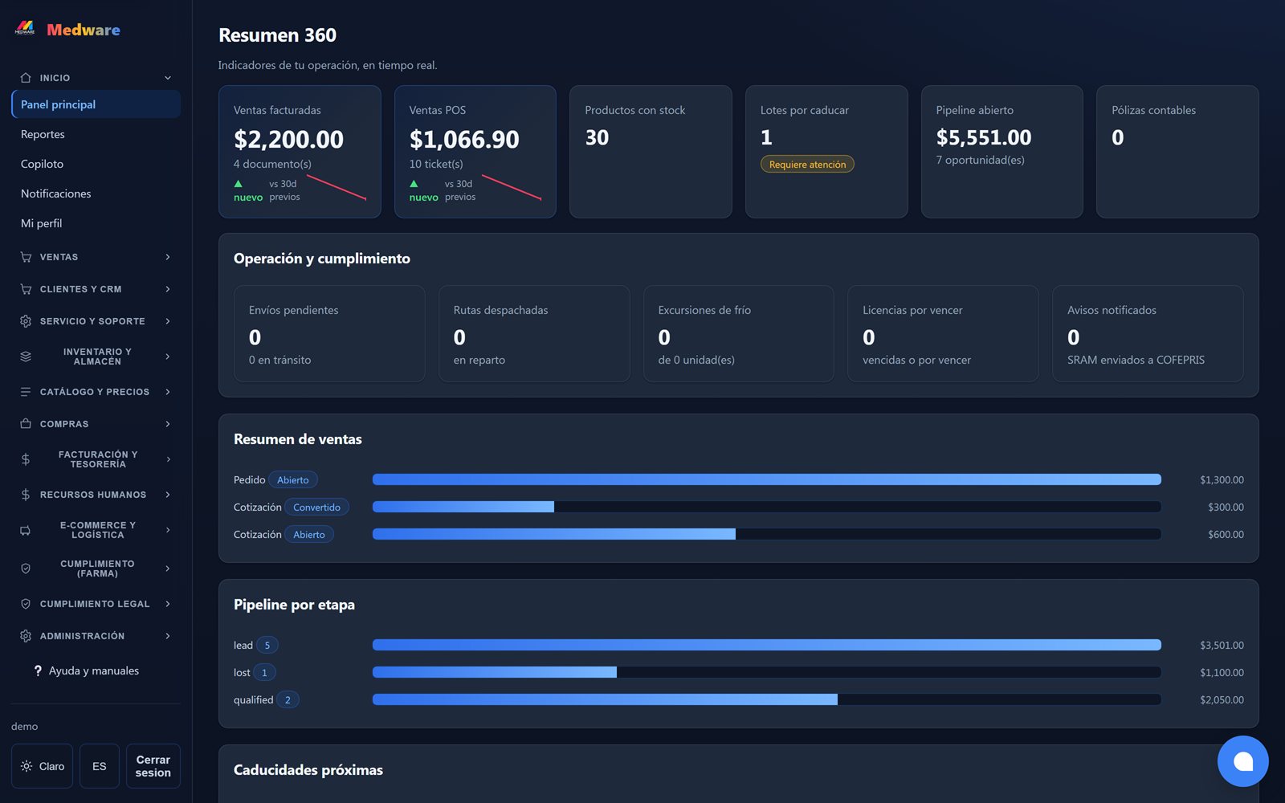Click the Ventas shopping cart icon
This screenshot has height=803, width=1285.
click(x=26, y=257)
